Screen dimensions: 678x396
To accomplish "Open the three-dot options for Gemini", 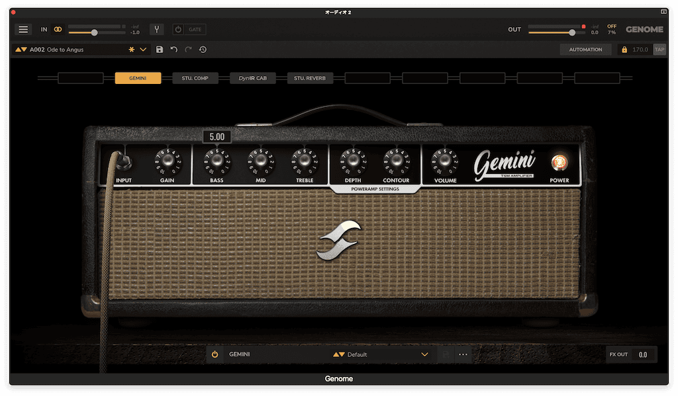I will [x=463, y=354].
